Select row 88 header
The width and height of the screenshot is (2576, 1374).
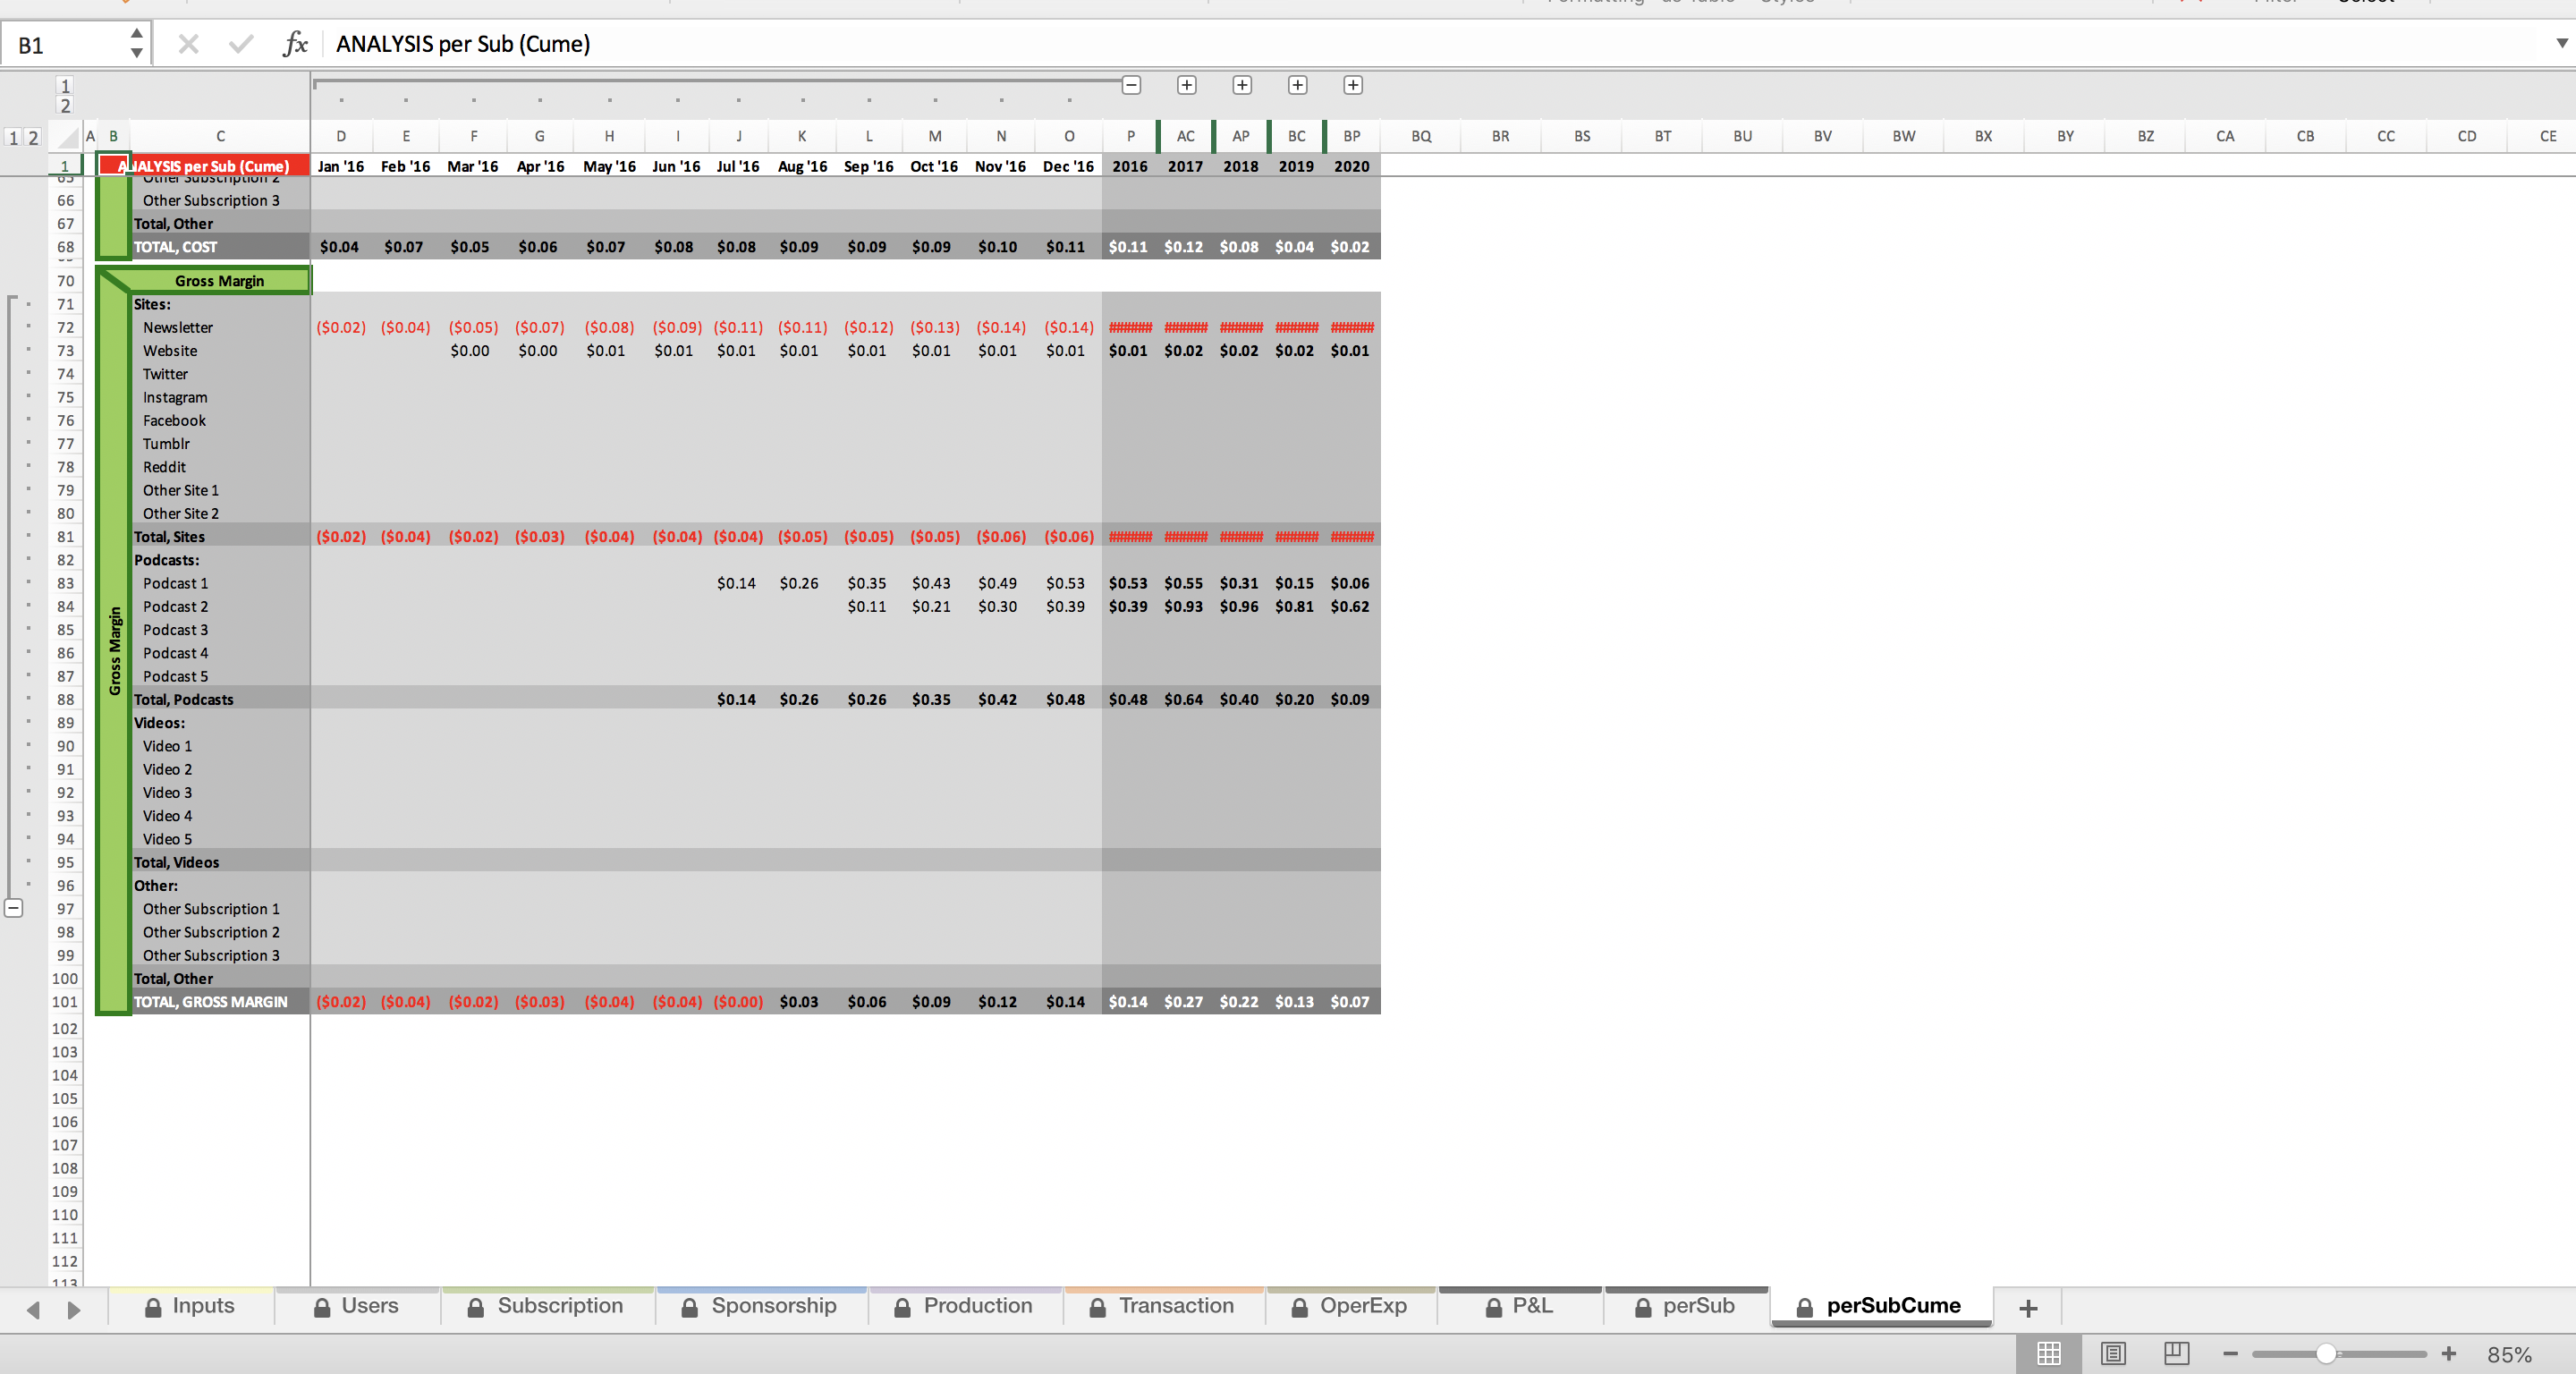tap(65, 700)
